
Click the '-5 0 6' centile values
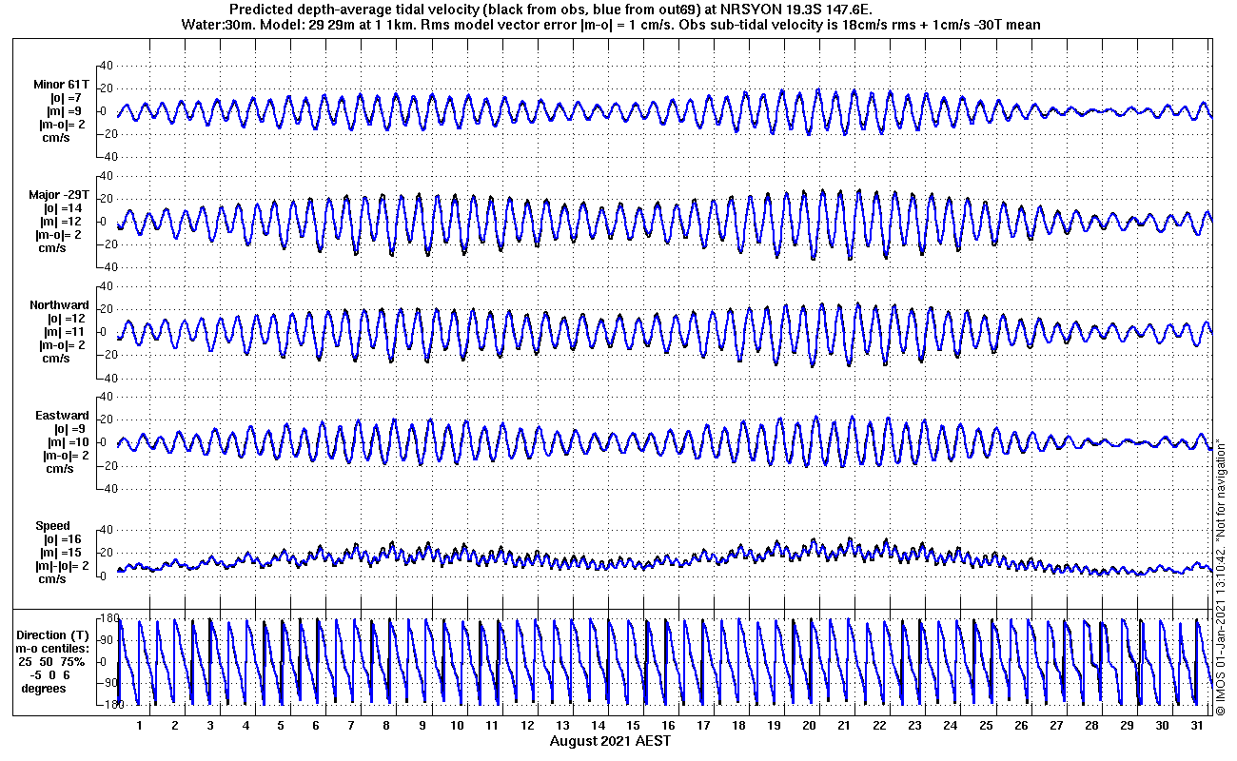50,674
